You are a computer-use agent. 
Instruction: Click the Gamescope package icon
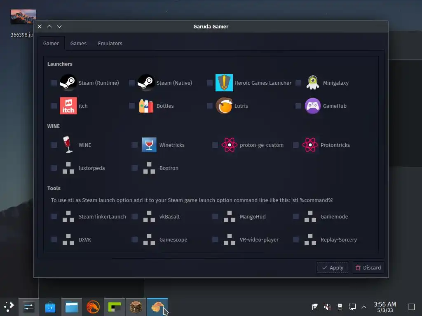149,240
